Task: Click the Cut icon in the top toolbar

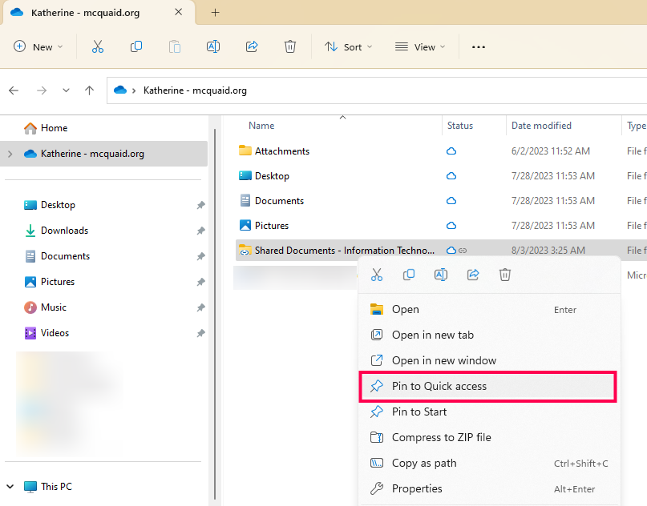Action: tap(98, 46)
